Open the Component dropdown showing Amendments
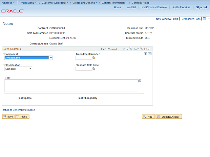This screenshot has width=210, height=157. point(29,58)
